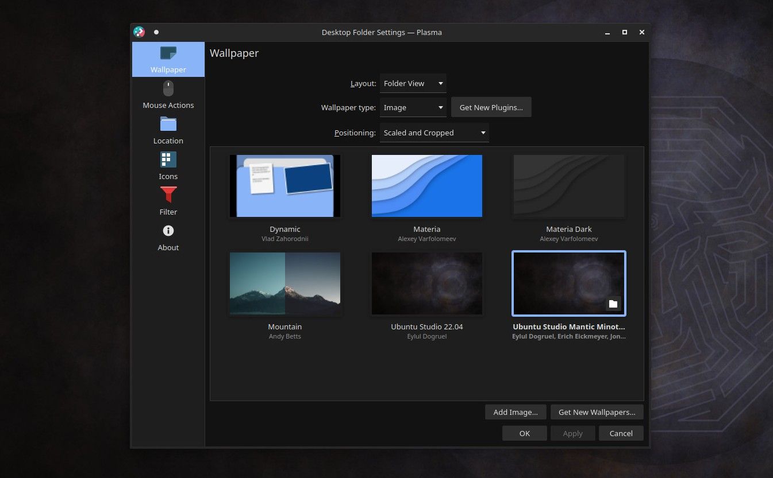
Task: Click Get New Plugins
Action: click(x=491, y=107)
